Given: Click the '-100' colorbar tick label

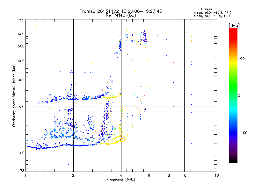Looking at the screenshot, I should click(x=243, y=133).
